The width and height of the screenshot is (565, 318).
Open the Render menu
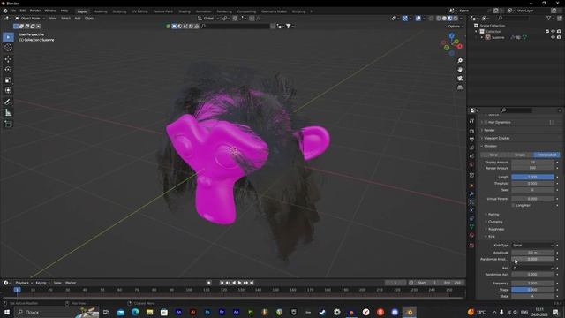[x=35, y=11]
